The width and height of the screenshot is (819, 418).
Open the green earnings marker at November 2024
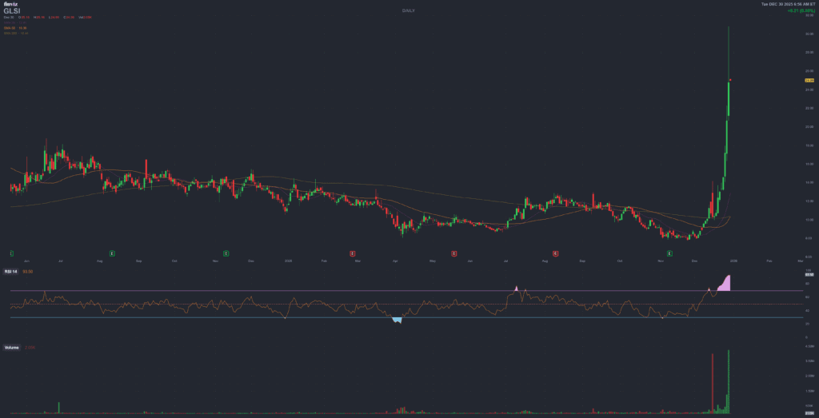[x=226, y=253]
